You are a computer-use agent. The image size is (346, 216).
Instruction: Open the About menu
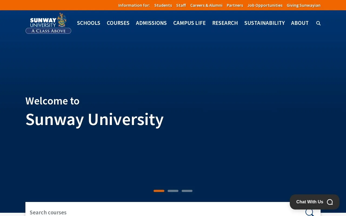tap(300, 23)
